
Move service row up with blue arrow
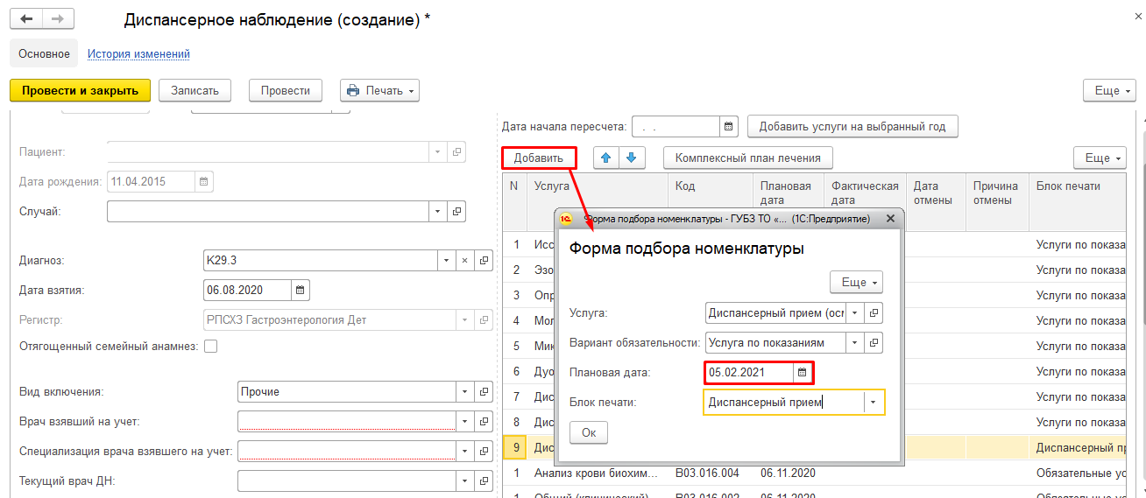click(x=605, y=158)
